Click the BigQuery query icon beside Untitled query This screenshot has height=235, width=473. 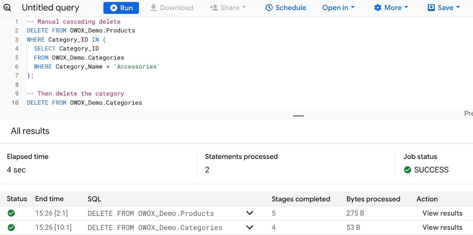coord(7,8)
